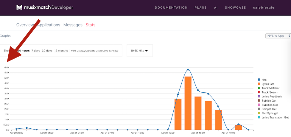The height and width of the screenshot is (137, 291).
Task: Click the purple Lyrics Feedback legend icon
Action: tap(259, 96)
